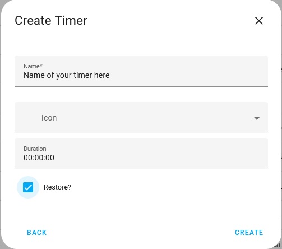This screenshot has width=282, height=249.
Task: Click the blue checkmark icon
Action: click(x=28, y=187)
